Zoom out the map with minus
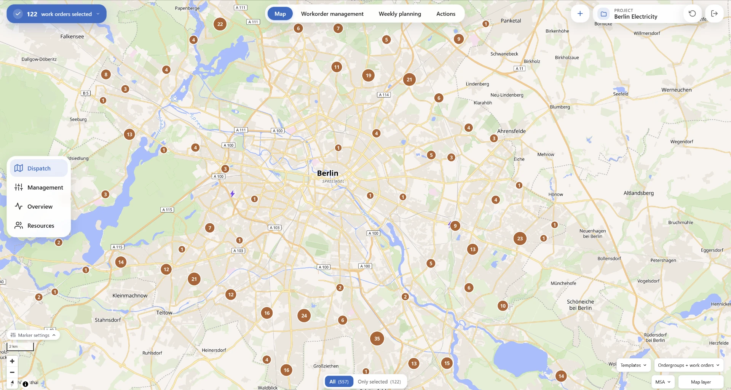Viewport: 731px width, 390px height. (x=12, y=372)
